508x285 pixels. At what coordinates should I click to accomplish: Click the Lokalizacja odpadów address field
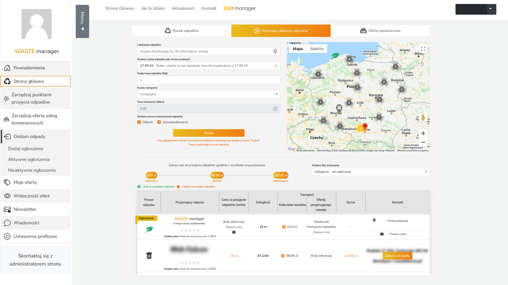(208, 51)
